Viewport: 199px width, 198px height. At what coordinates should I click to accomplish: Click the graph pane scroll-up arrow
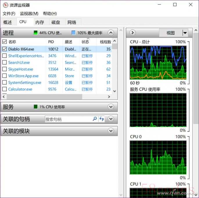point(196,30)
